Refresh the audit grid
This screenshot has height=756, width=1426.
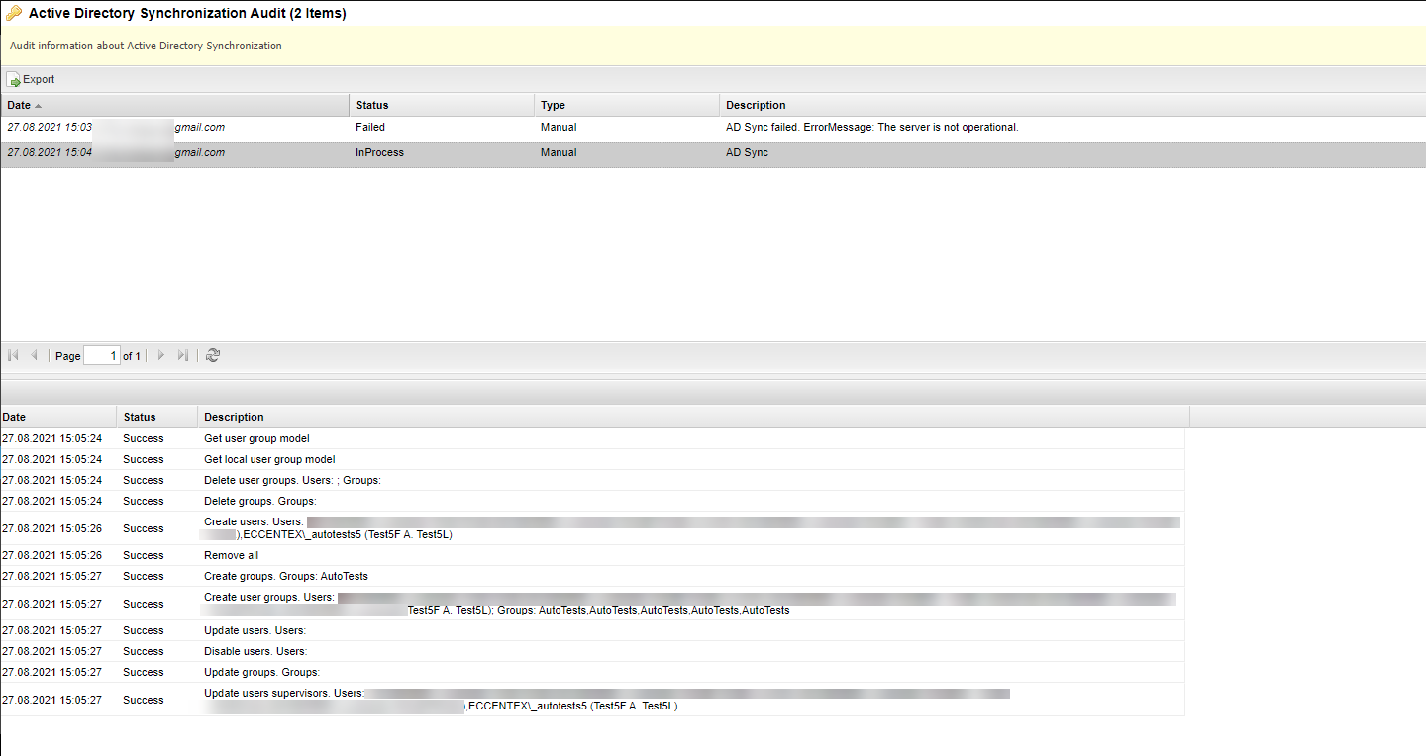213,355
